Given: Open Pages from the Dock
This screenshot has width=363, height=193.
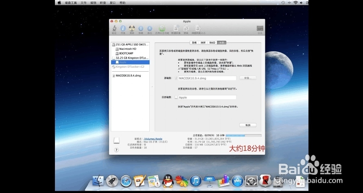Looking at the screenshot, I should 140,181.
